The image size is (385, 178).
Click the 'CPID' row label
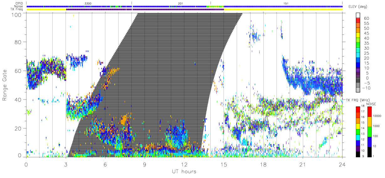(19, 3)
